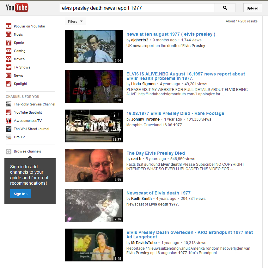Click the Popular on YouTube icon
Viewport: 268px width, 269px height.
(x=9, y=26)
